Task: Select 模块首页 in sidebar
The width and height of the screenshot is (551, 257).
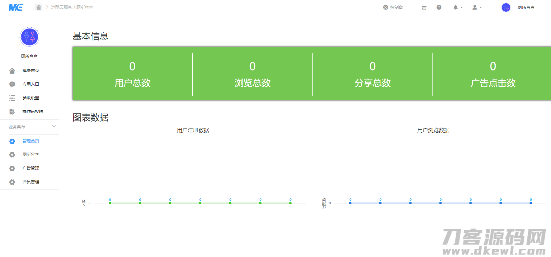Action: click(x=31, y=70)
